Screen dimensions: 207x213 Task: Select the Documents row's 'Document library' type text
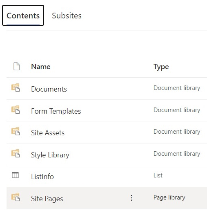pyautogui.click(x=177, y=88)
